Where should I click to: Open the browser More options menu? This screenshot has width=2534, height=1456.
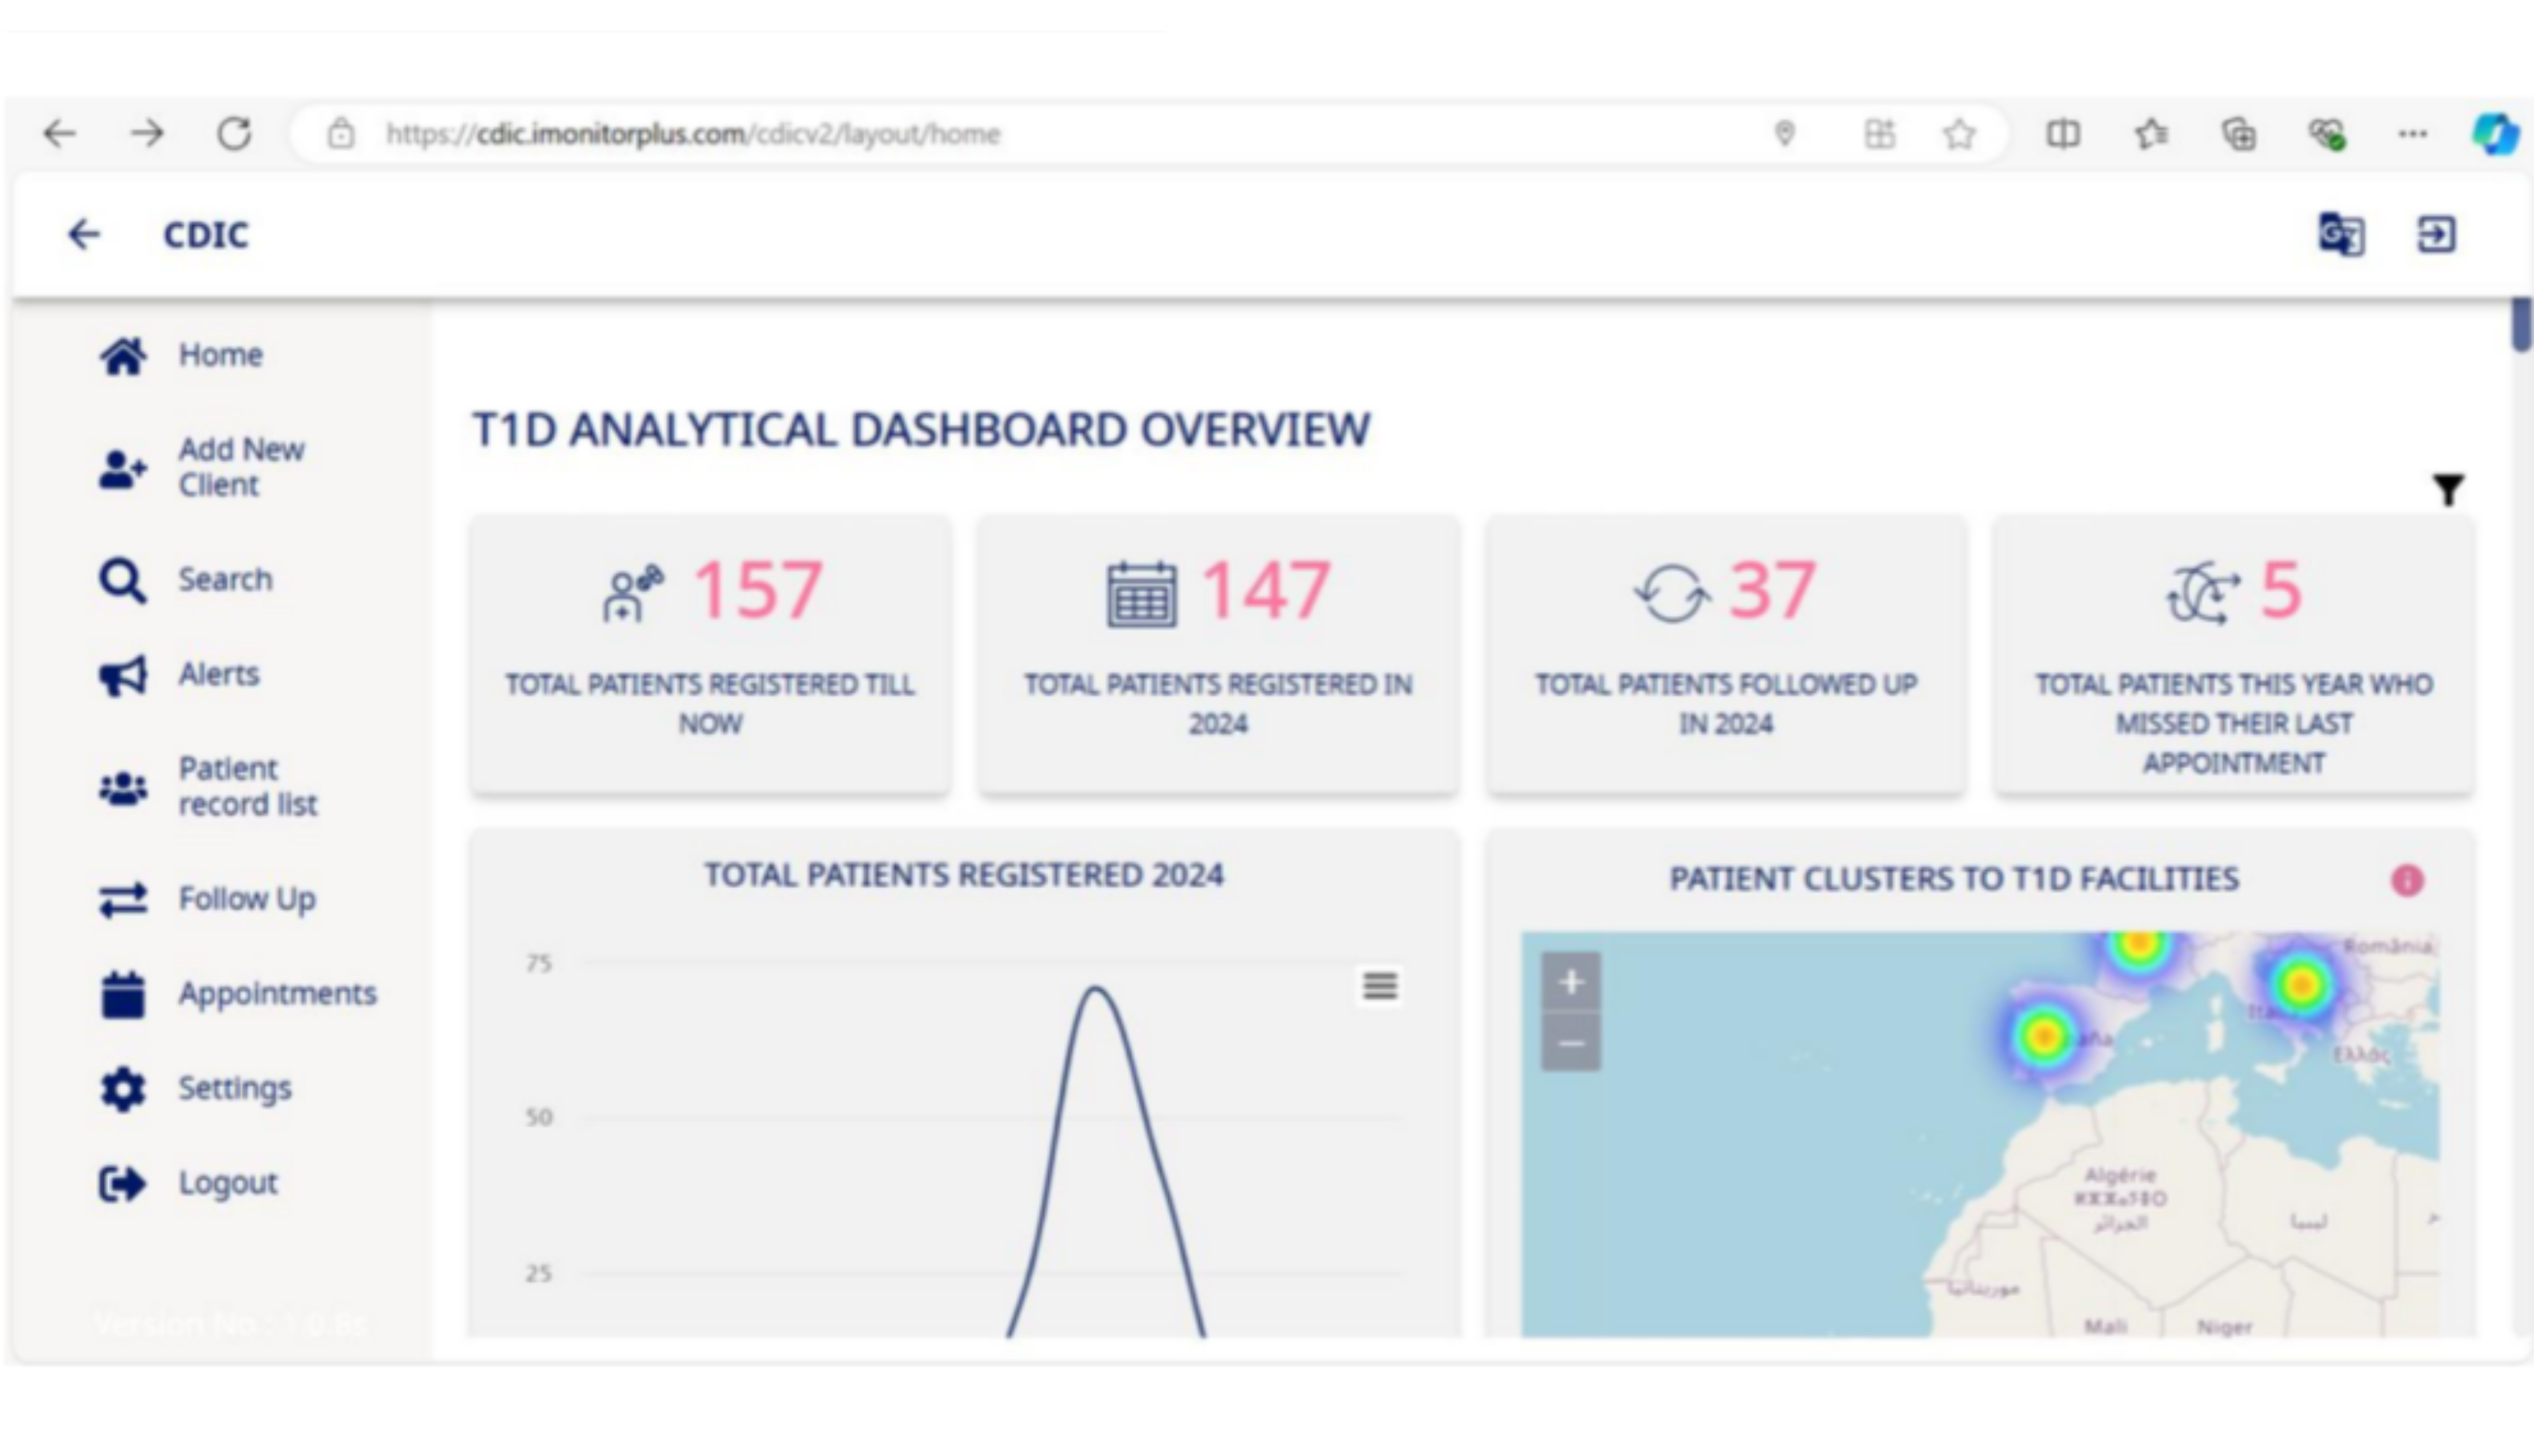coord(2413,133)
